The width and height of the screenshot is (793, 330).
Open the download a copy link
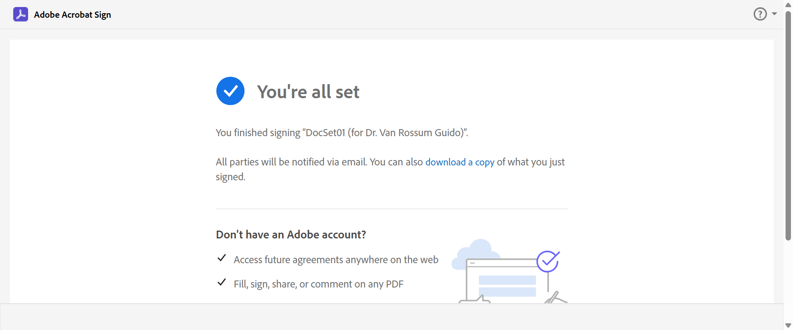point(460,162)
